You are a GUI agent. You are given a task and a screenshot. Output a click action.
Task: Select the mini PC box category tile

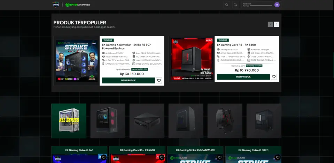(147, 121)
